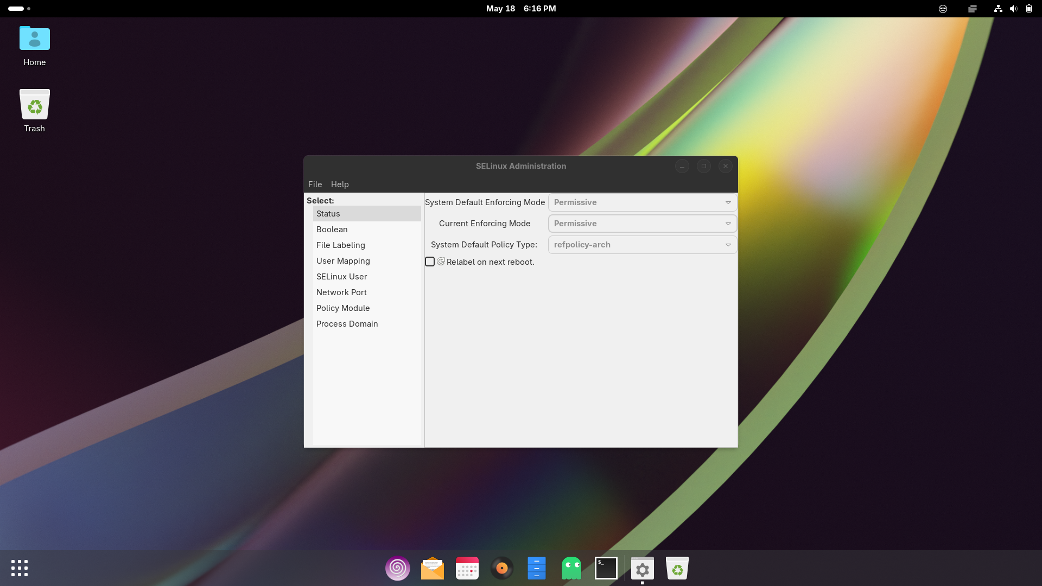
Task: Enable Relabel on next reboot checkbox
Action: pos(430,262)
